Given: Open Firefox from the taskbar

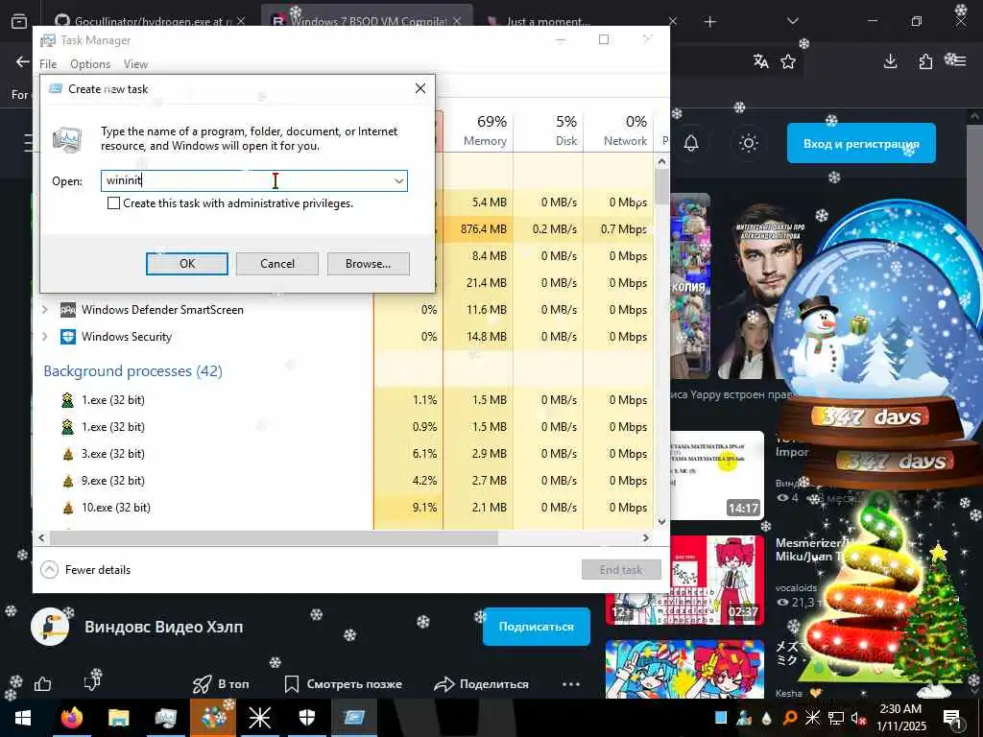Looking at the screenshot, I should click(72, 717).
